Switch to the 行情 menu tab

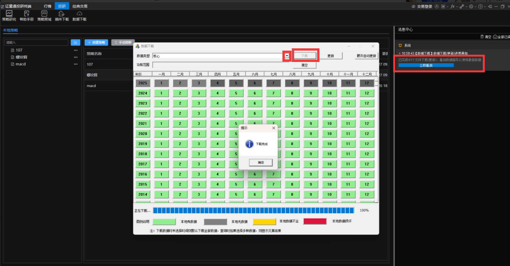(x=47, y=6)
